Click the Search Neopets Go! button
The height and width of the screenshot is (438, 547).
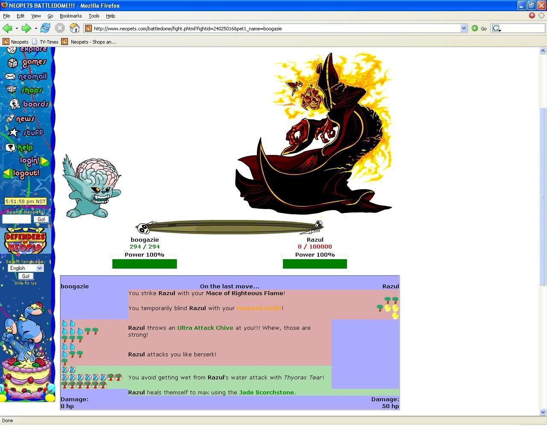41,219
